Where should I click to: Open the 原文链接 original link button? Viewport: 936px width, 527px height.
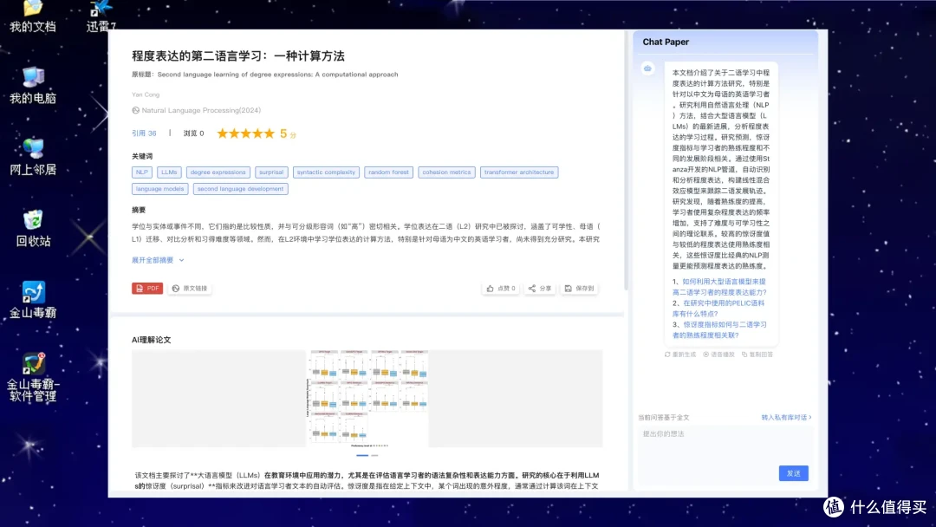tap(189, 289)
